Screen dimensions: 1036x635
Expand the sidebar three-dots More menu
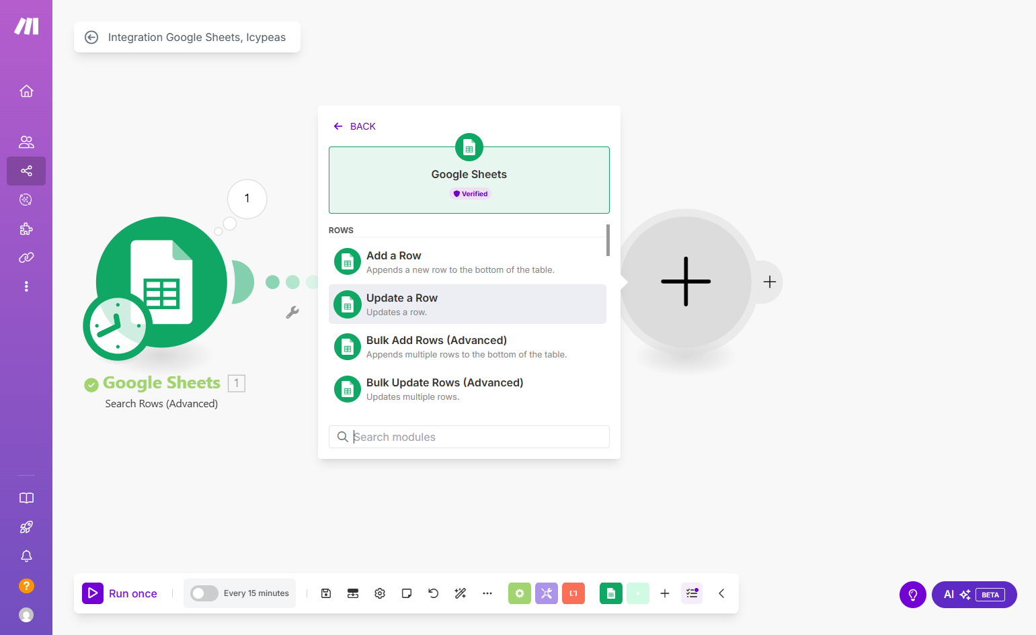tap(26, 286)
